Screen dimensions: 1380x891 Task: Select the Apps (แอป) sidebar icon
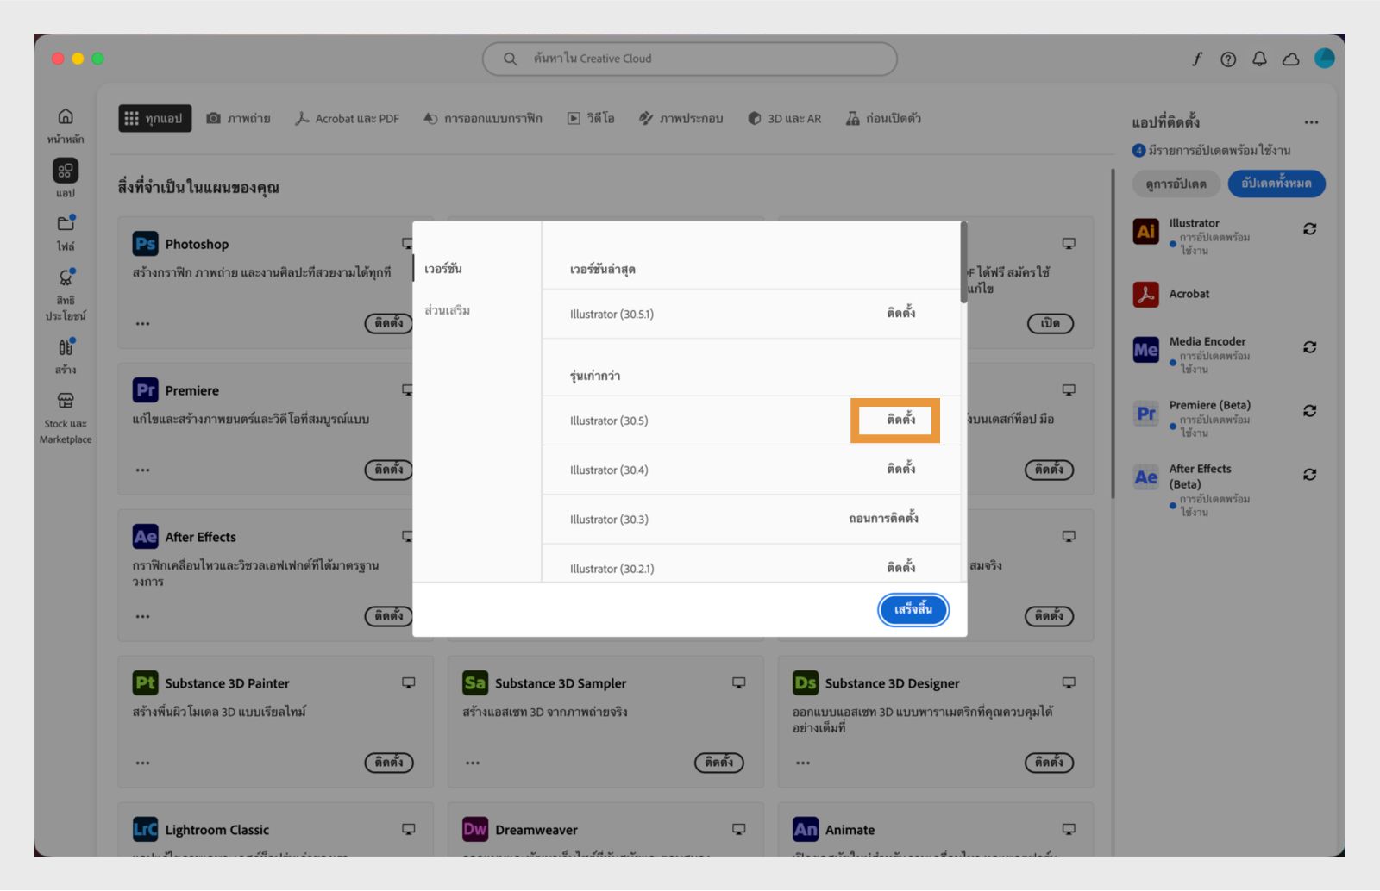click(x=66, y=171)
